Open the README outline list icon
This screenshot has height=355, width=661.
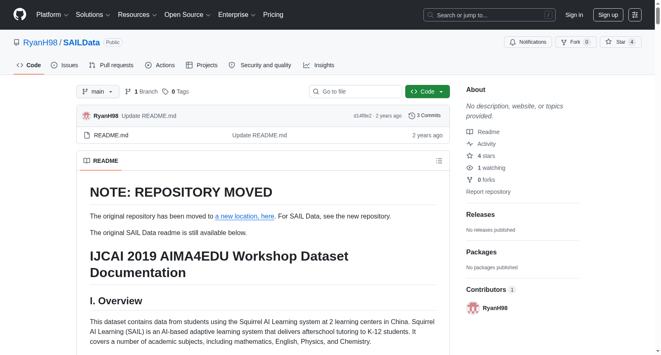pyautogui.click(x=439, y=161)
